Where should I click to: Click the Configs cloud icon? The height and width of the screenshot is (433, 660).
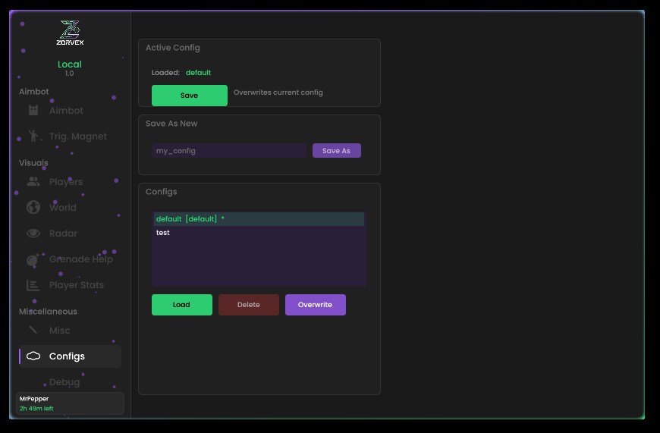(33, 356)
